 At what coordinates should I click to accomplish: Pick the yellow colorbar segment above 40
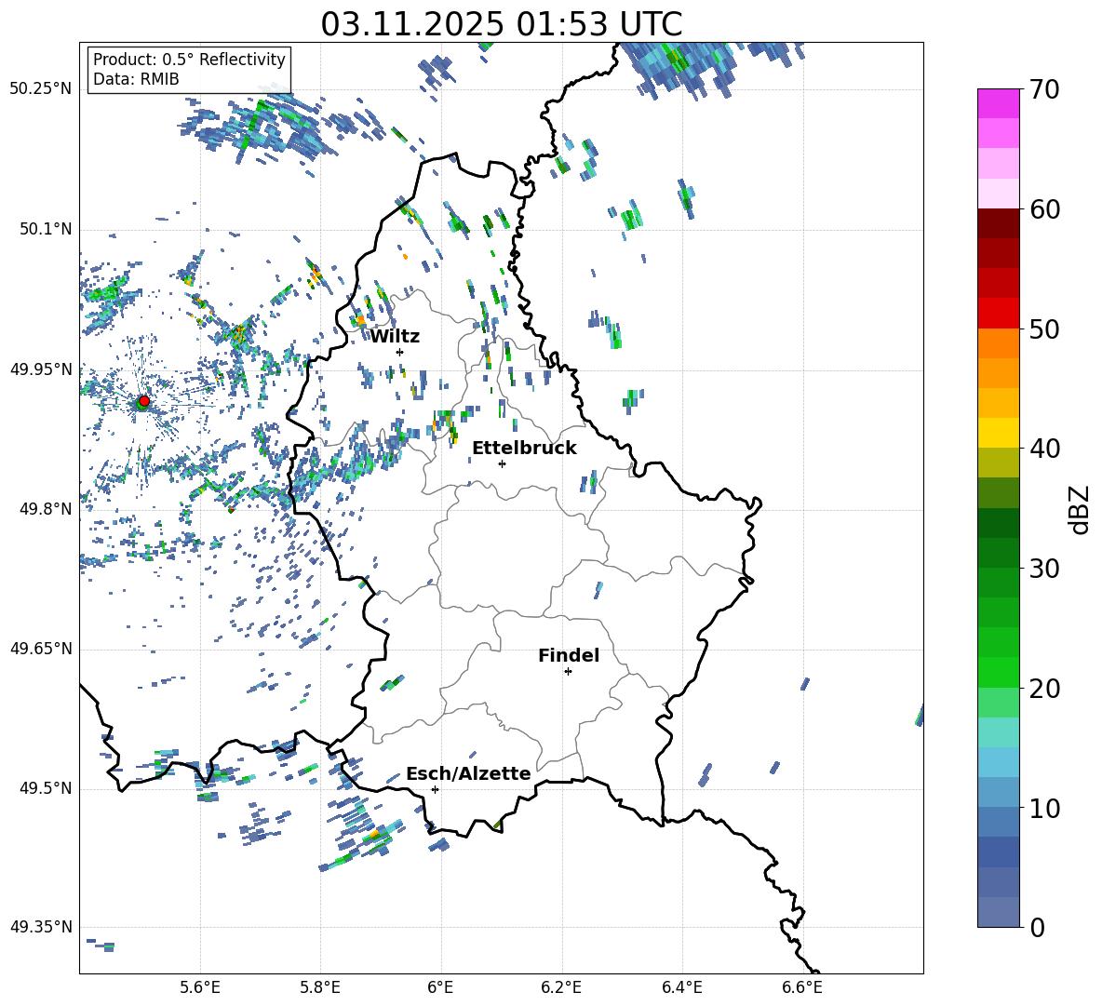[x=998, y=433]
